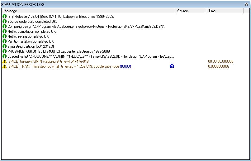
Task: Open the node #00001 hyperlink
Action: [x=125, y=66]
